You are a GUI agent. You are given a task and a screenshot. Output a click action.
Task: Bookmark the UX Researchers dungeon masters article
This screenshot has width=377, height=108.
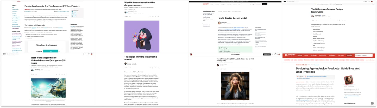[150, 17]
